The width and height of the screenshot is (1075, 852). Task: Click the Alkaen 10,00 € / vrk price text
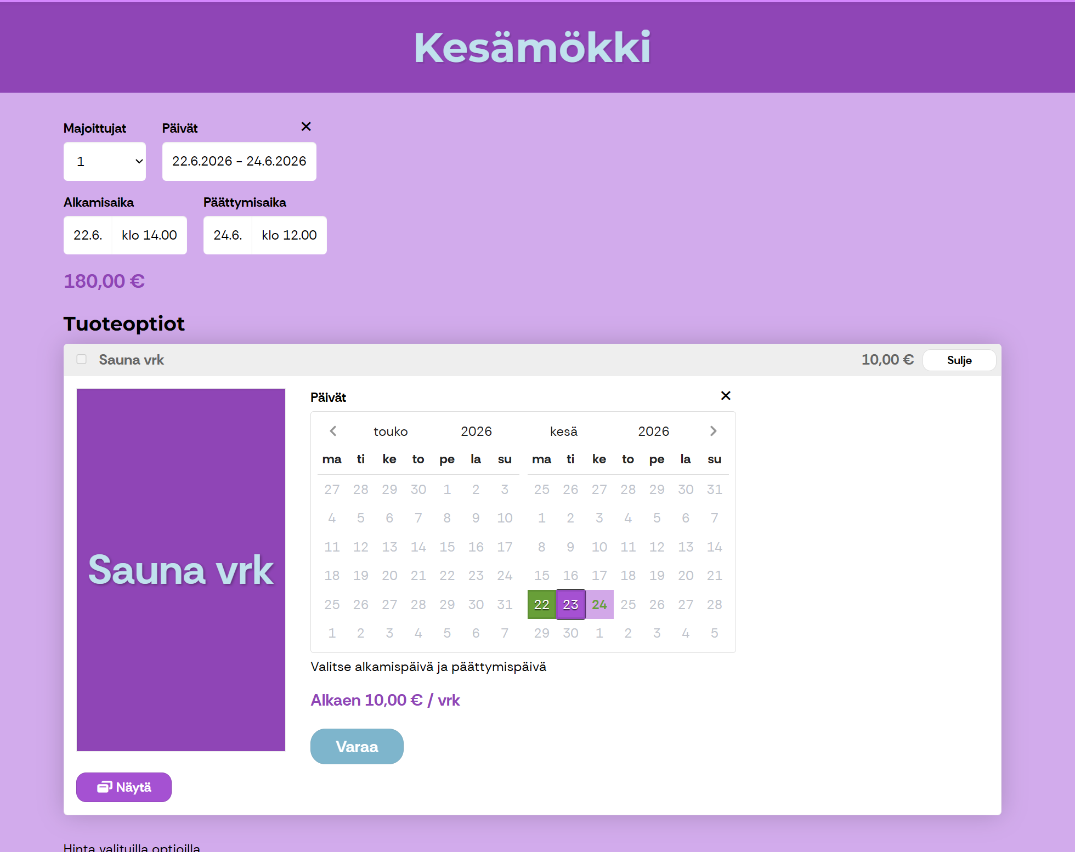coord(385,700)
